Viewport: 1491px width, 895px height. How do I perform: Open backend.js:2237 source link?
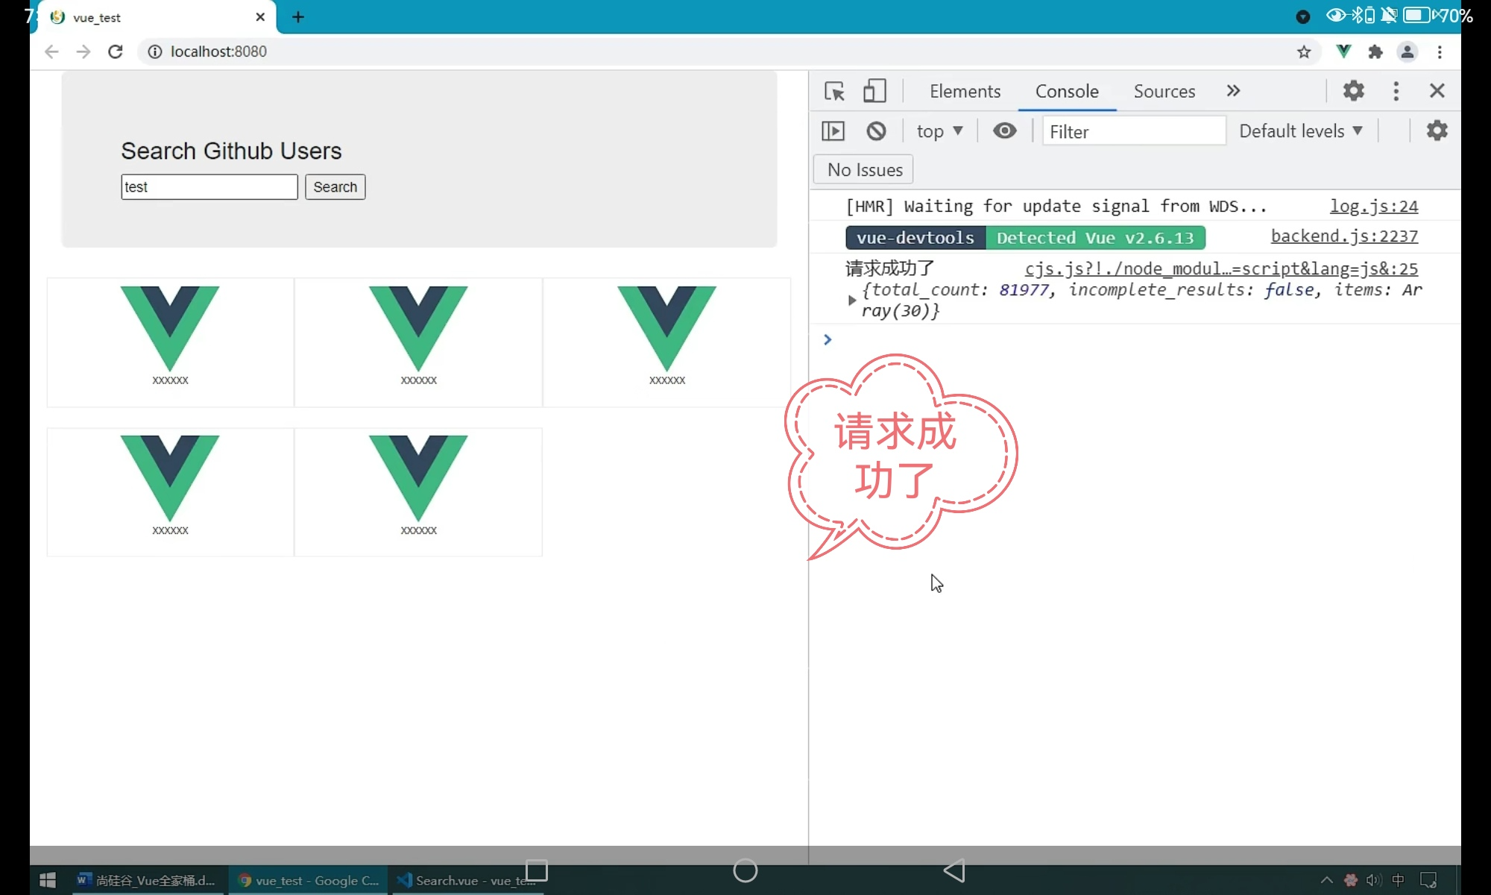point(1343,236)
